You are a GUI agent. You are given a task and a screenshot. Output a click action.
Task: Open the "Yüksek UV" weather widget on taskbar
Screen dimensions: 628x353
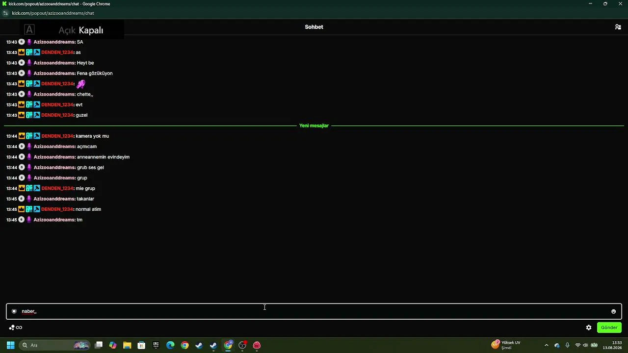[x=506, y=345]
